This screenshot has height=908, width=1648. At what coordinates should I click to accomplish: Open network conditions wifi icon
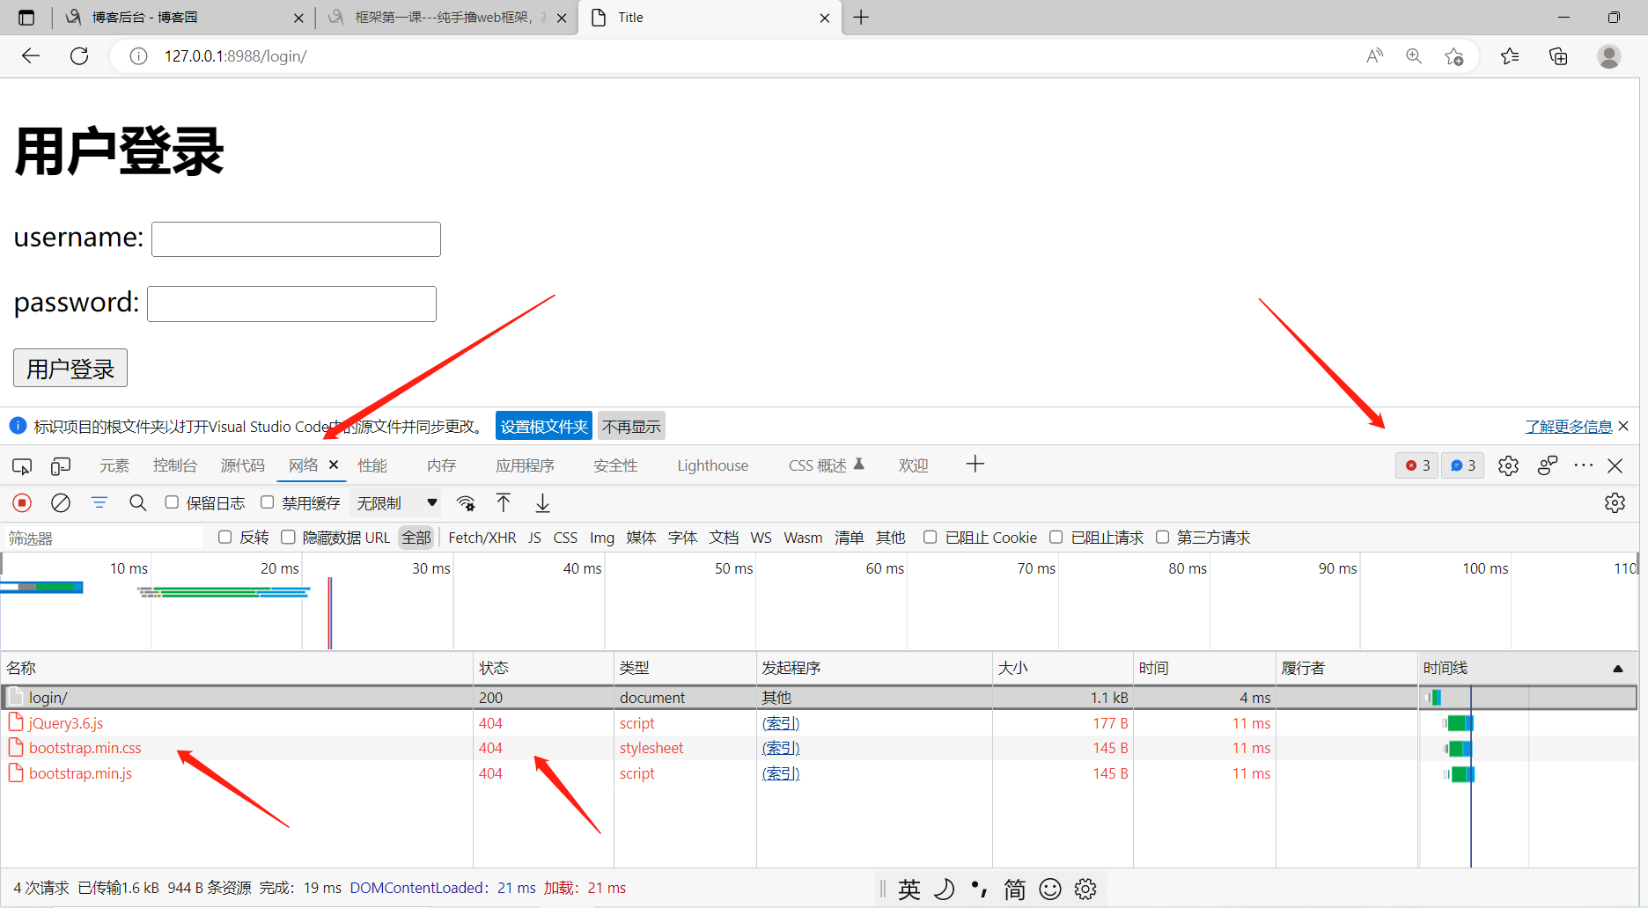tap(466, 502)
